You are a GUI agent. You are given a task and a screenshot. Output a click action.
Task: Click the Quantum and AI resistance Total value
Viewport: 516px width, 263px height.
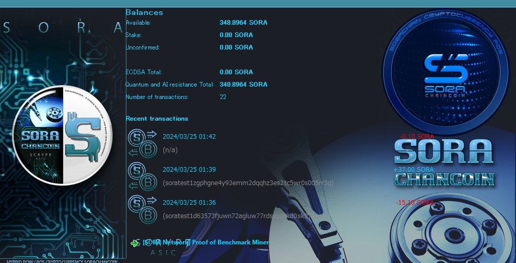(243, 85)
